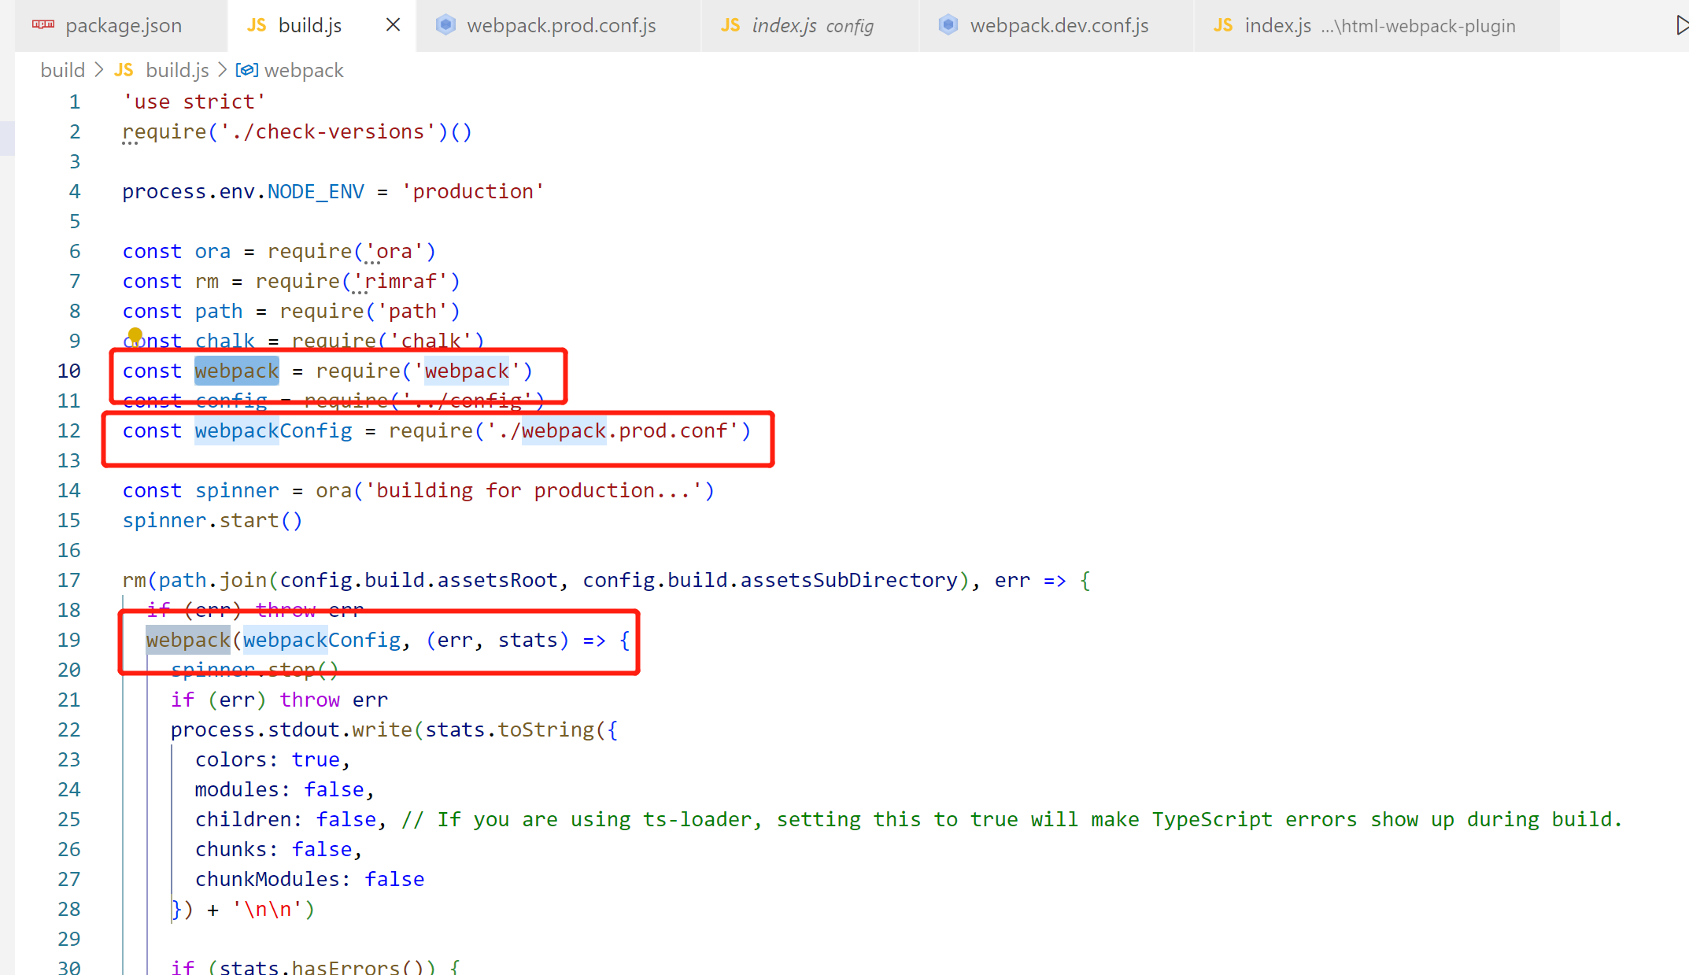Switch to the webpack.prod.conf.js tab
This screenshot has height=975, width=1689.
coord(560,25)
